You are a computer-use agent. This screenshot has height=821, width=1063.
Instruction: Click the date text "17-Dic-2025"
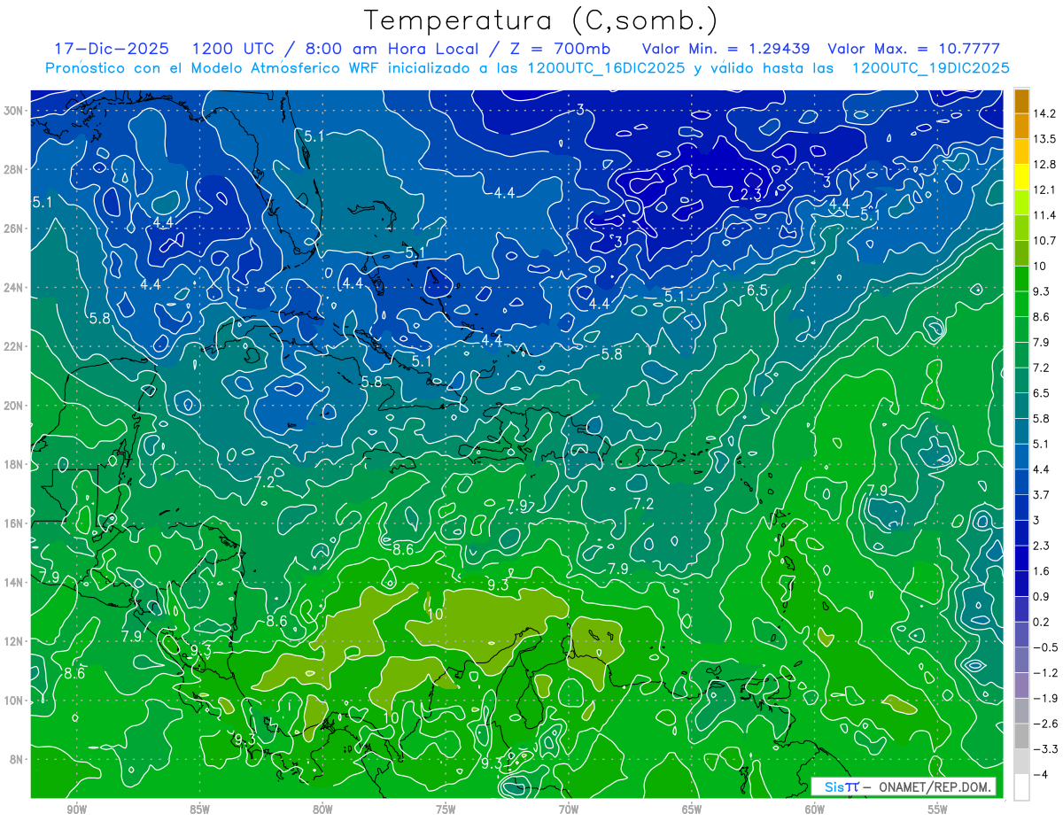point(112,49)
